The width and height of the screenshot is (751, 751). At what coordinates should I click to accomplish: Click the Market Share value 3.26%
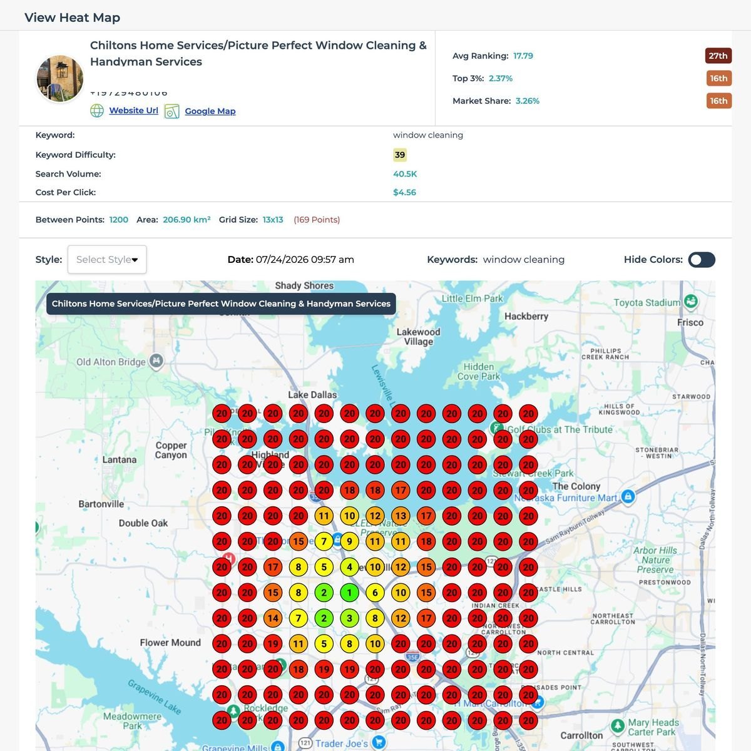[x=528, y=101]
